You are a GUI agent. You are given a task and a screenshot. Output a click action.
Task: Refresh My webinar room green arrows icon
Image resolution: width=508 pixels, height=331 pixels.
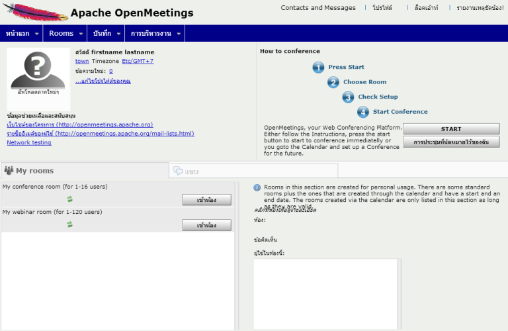click(x=69, y=224)
